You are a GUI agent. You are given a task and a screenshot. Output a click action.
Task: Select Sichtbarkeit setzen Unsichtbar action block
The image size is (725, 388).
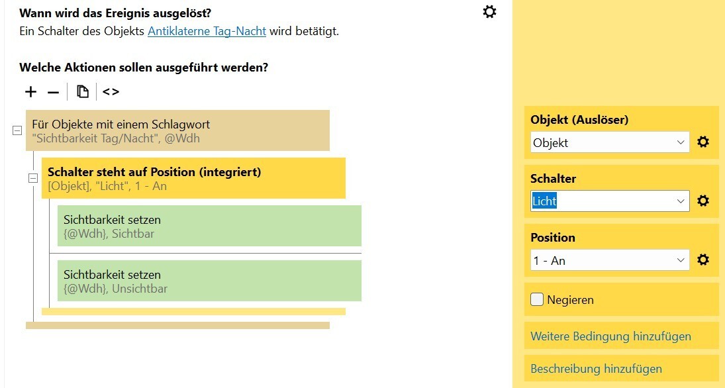point(209,281)
